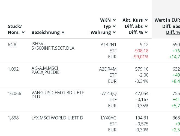Open ISHSV-S+500INF.T.SECT.DLA position

53,46
